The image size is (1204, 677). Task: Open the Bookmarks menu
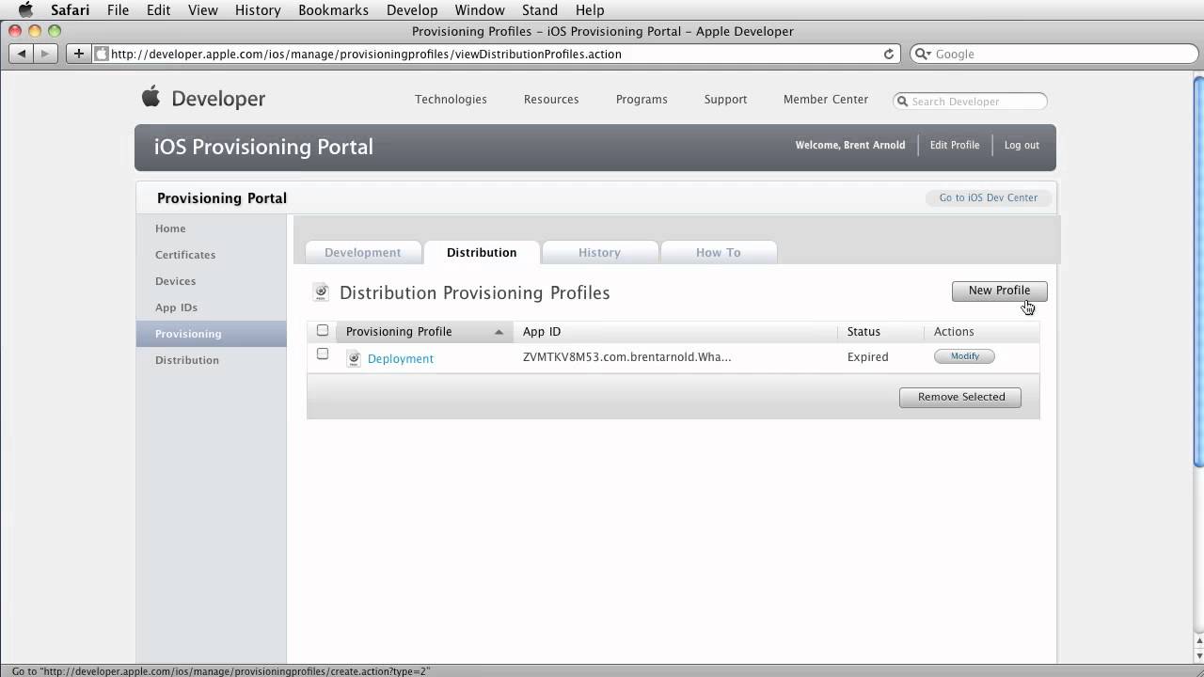(334, 10)
